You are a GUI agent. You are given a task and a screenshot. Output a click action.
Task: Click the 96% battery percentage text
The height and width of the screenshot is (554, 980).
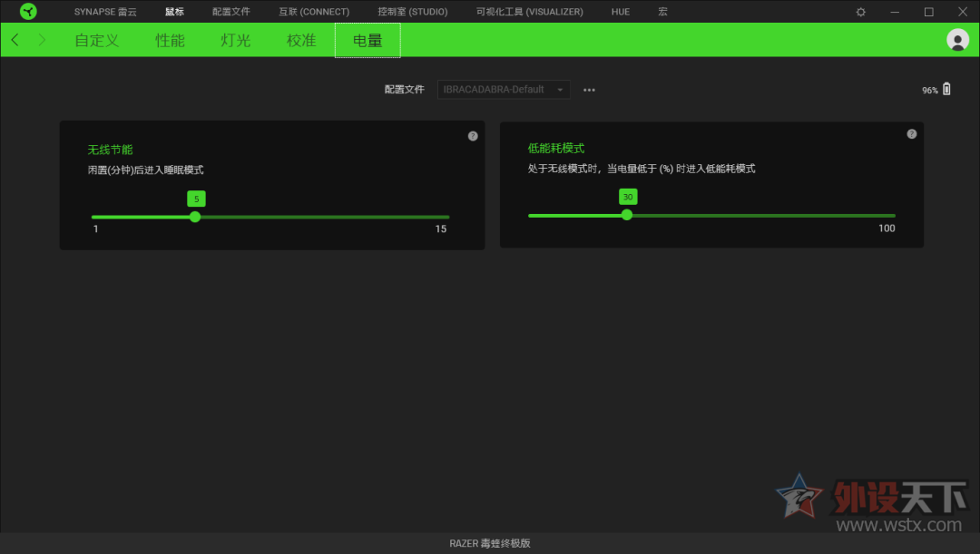pyautogui.click(x=930, y=90)
